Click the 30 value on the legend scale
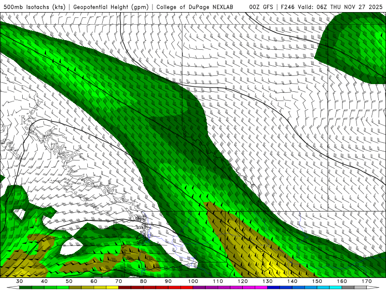 [19, 281]
